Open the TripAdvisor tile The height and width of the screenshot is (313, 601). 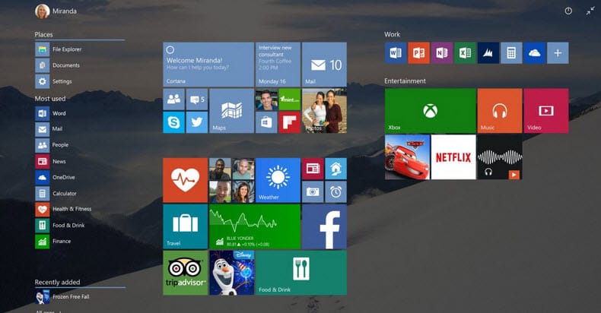click(185, 273)
